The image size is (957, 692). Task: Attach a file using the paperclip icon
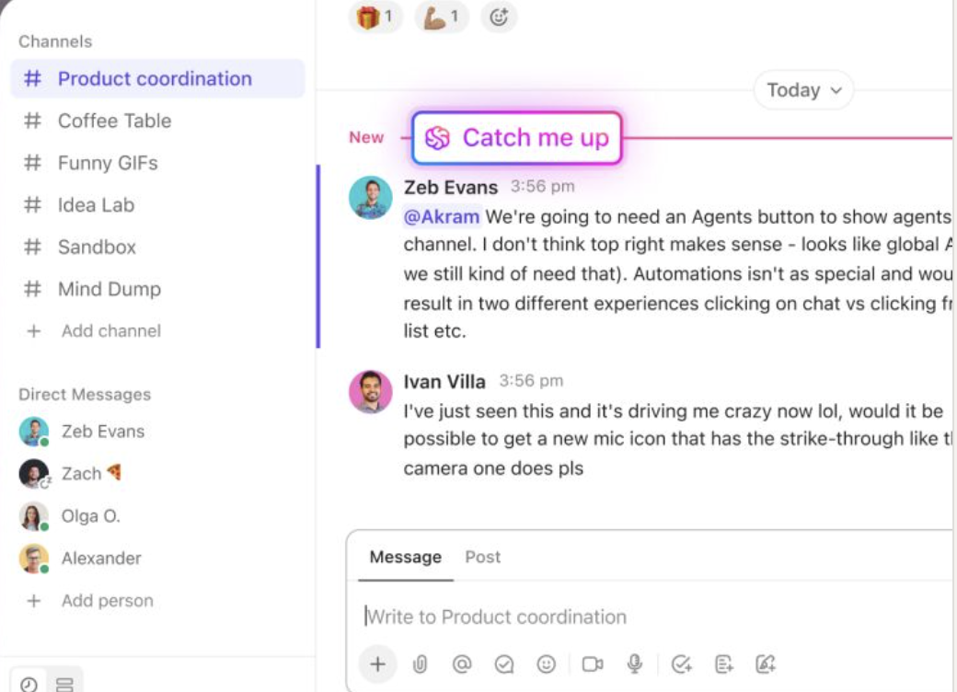click(x=421, y=663)
